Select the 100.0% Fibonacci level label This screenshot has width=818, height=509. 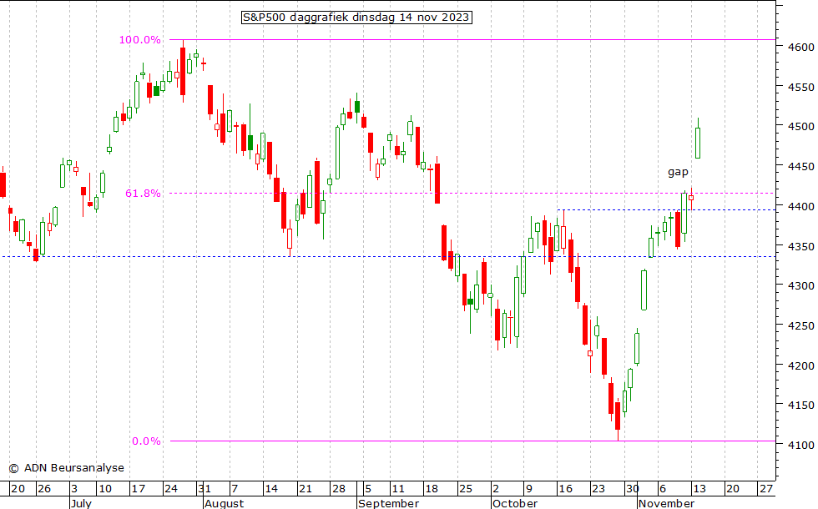point(139,40)
